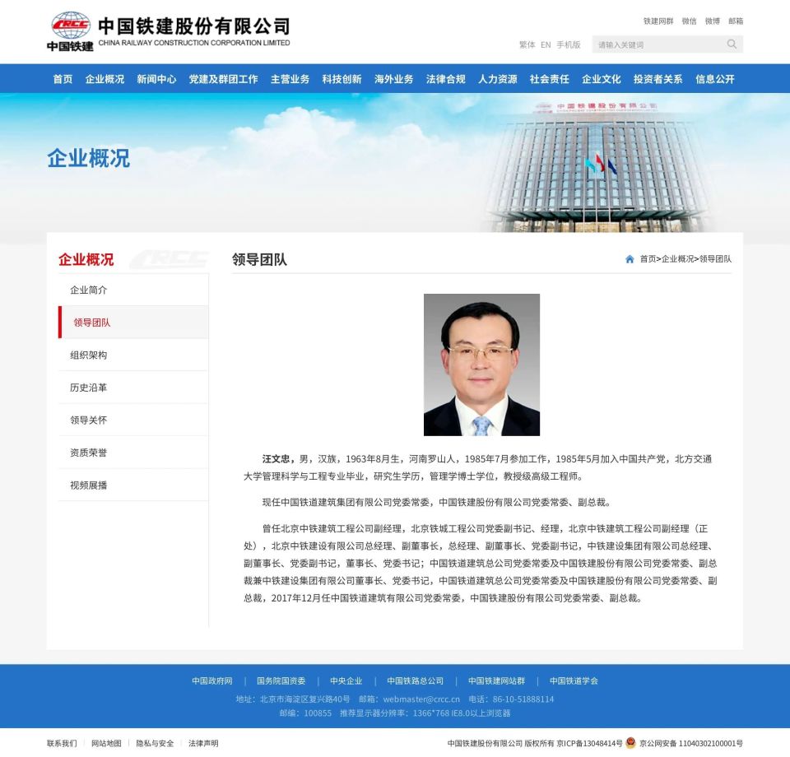Open the 国务院国资委 footer link
The width and height of the screenshot is (790, 757).
281,681
